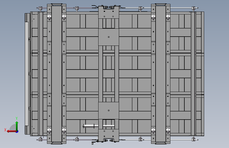Select the wide right vertical beam of the model
Image resolution: width=229 pixels, height=148 pixels.
161,74
